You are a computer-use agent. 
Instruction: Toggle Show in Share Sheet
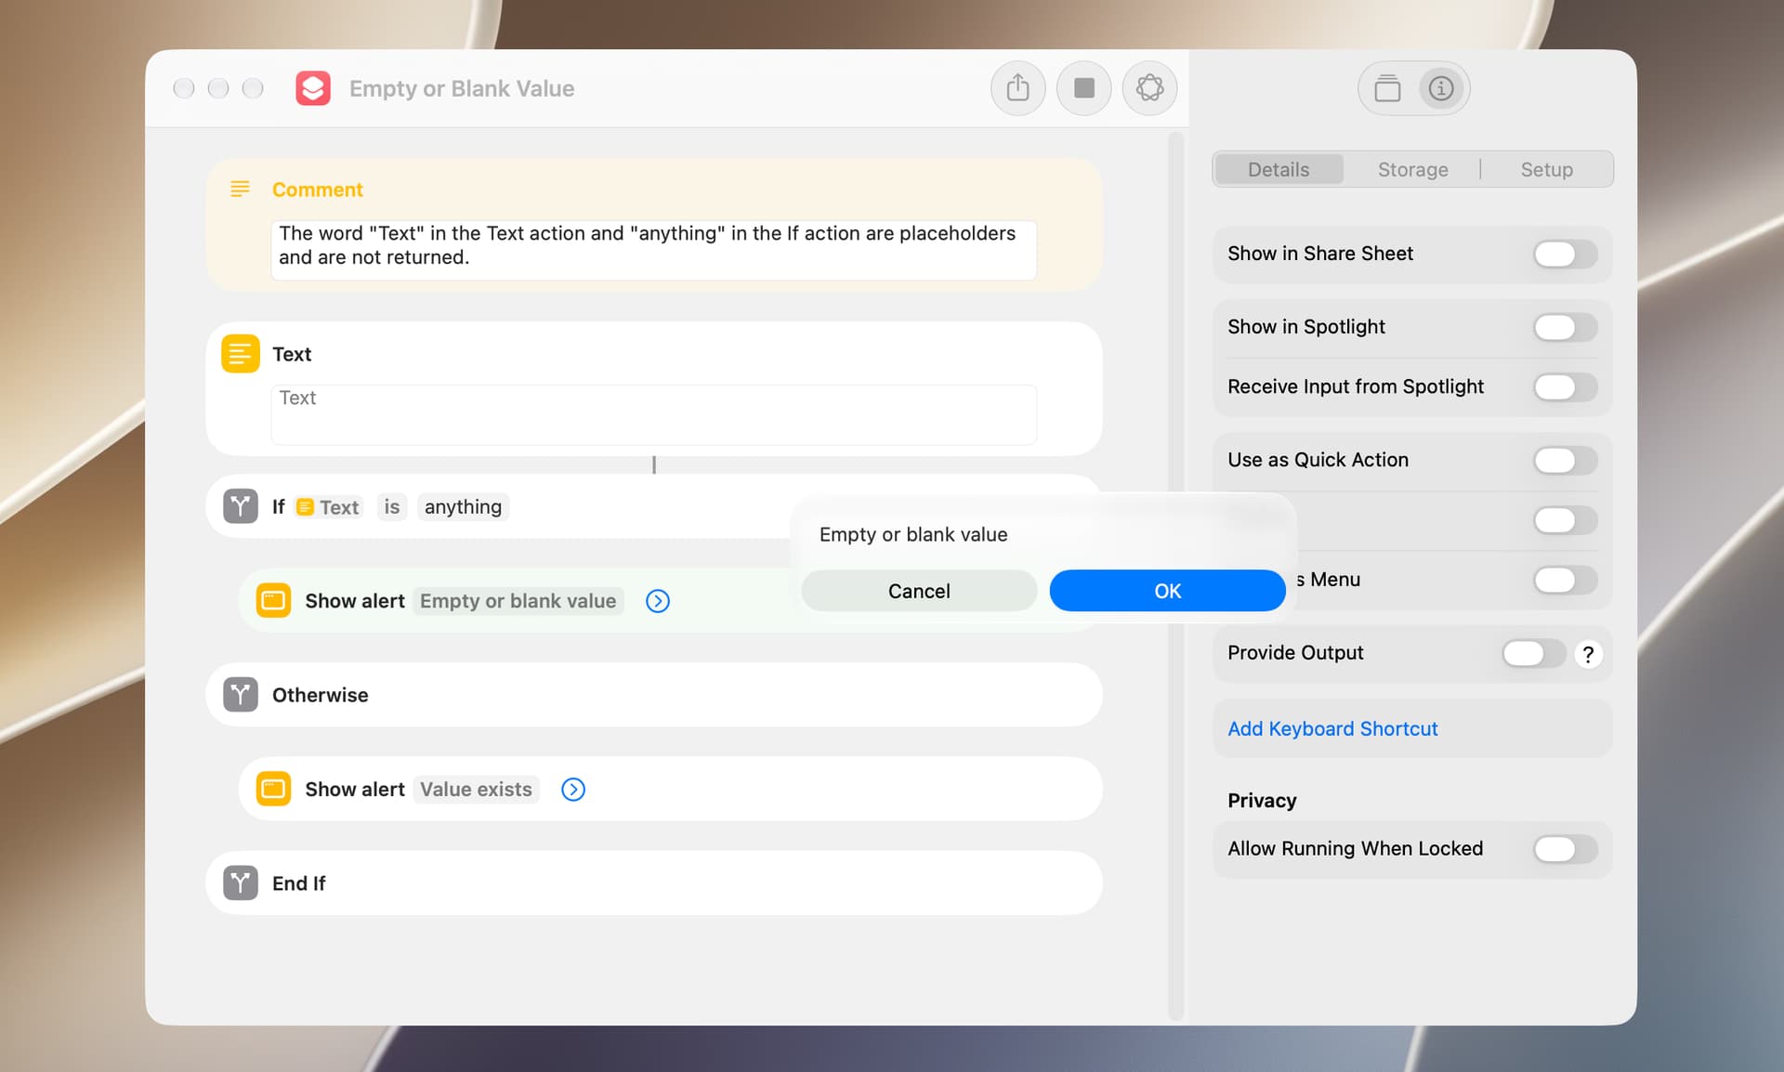tap(1566, 254)
